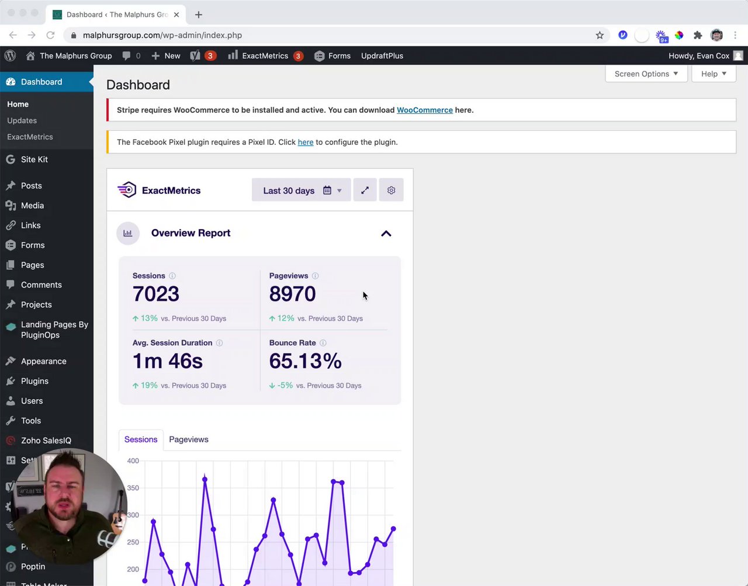Image resolution: width=748 pixels, height=586 pixels.
Task: Reload the page in the browser
Action: [50, 35]
